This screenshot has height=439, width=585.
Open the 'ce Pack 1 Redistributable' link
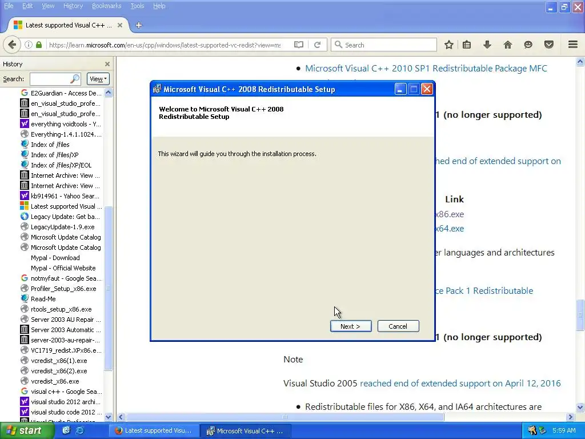[484, 291]
